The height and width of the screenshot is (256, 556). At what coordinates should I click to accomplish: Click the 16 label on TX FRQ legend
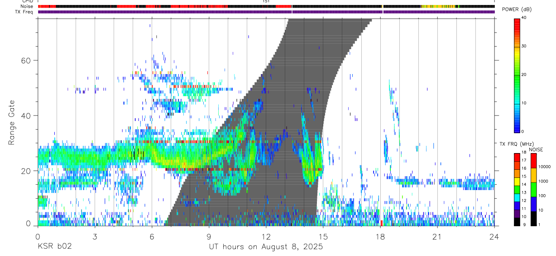point(524,168)
